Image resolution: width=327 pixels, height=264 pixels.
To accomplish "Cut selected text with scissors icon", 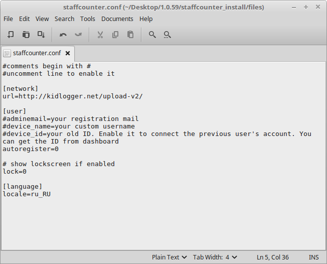I will (x=100, y=35).
